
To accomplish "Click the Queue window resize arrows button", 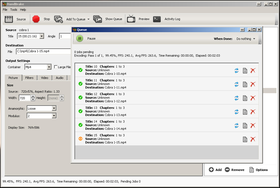I will [x=242, y=30].
